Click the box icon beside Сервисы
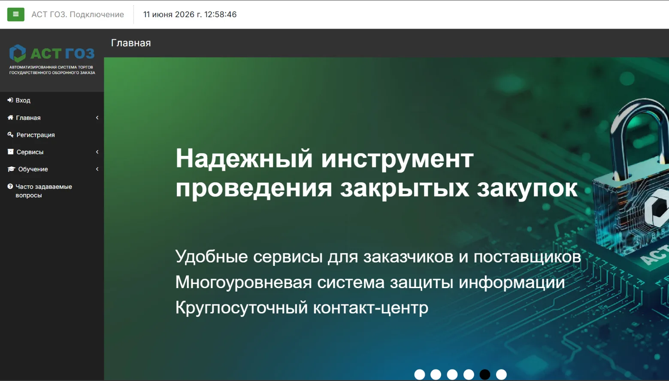 [x=11, y=152]
